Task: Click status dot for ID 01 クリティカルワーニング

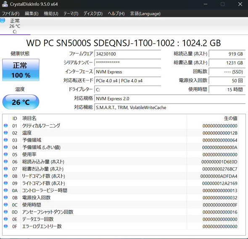Action: click(x=6, y=126)
